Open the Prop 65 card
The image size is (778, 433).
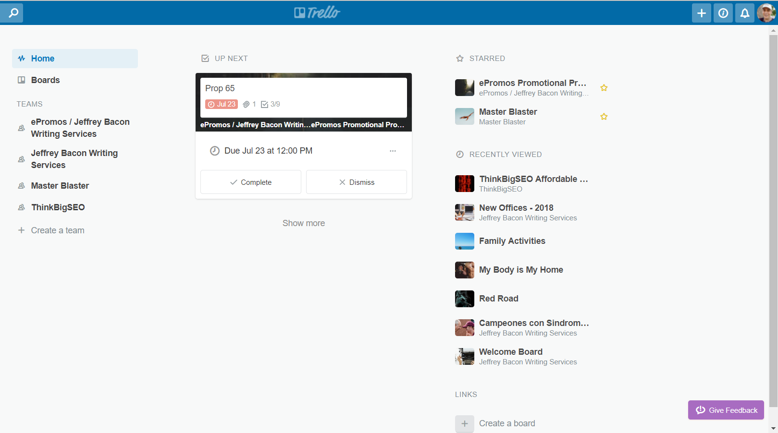(304, 97)
